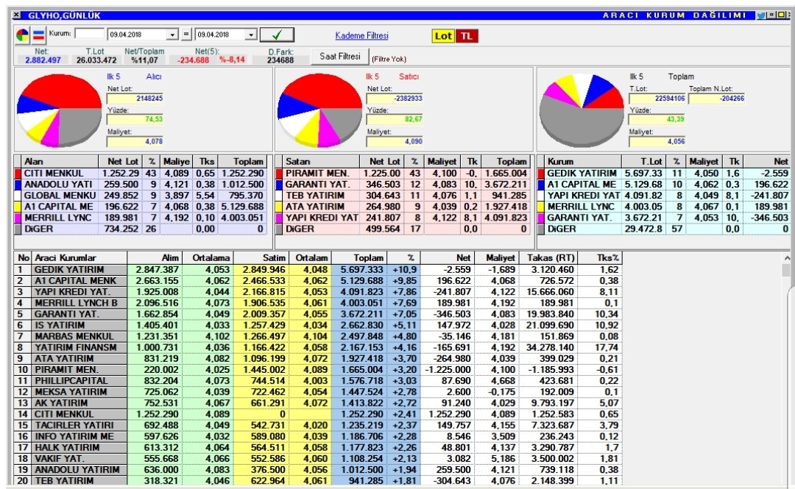Select INFO YATIRIM ME row
795x489 pixels.
coord(317,437)
